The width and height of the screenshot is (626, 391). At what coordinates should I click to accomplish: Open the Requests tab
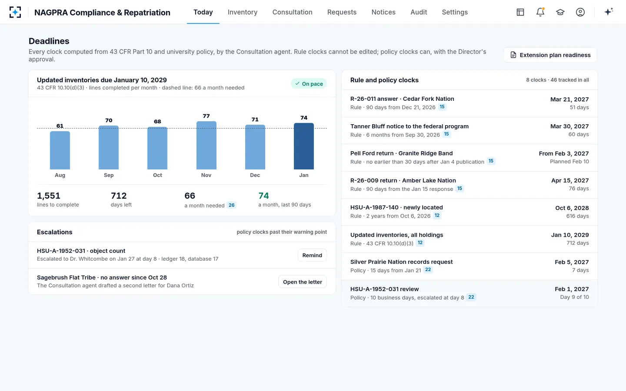point(342,12)
